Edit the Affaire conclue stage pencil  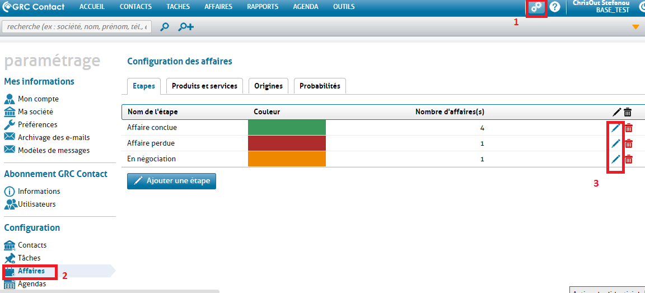tap(615, 128)
